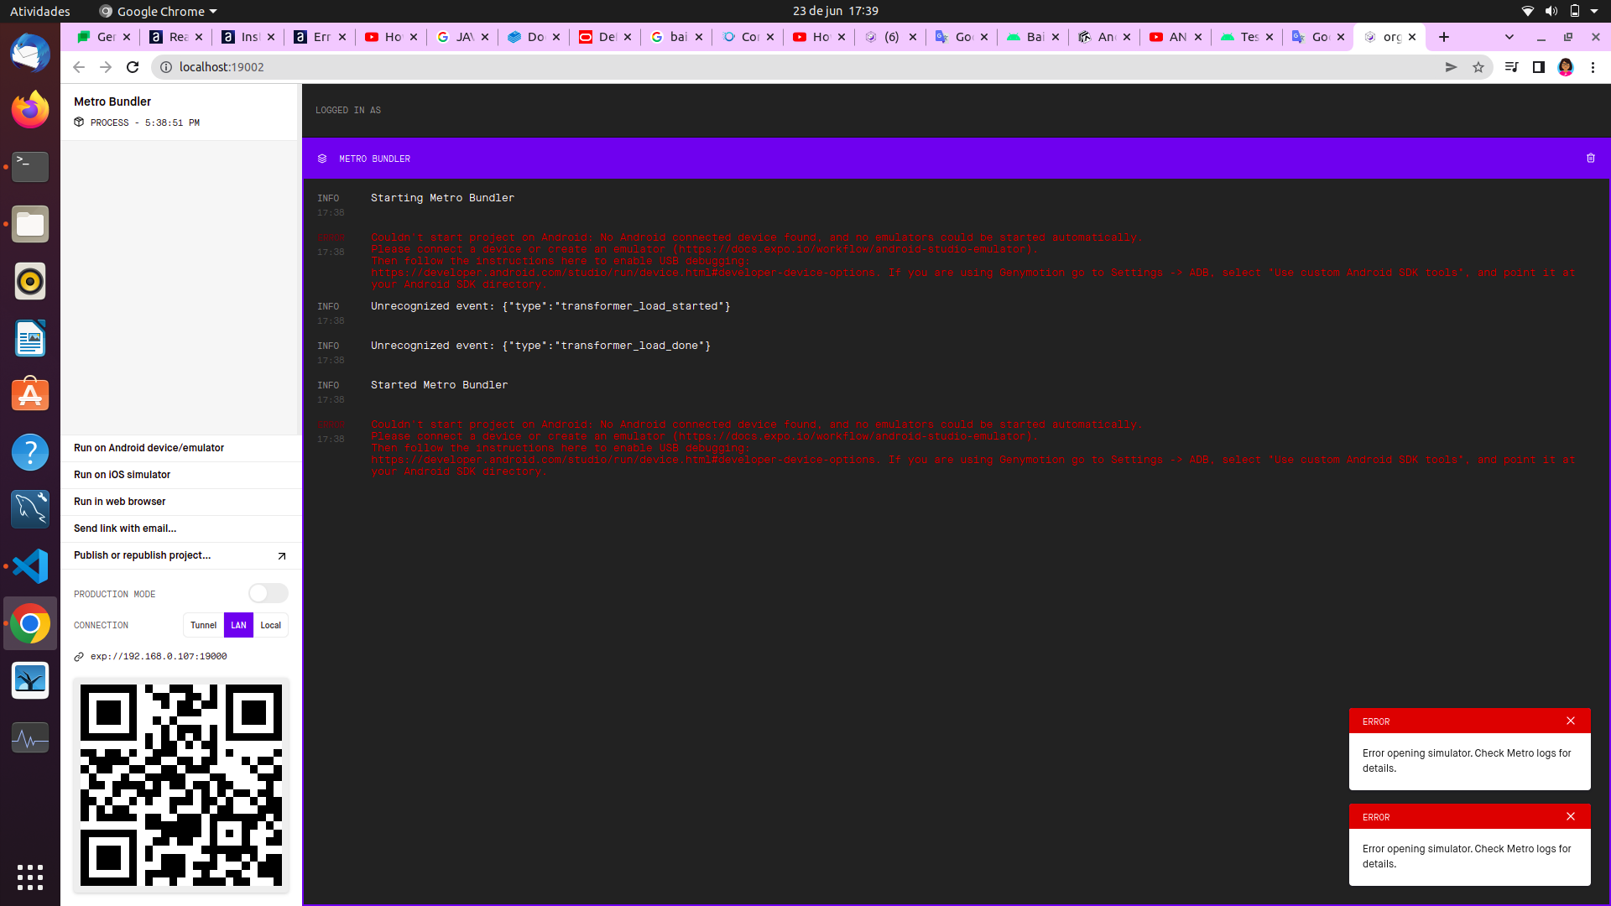Screen dimensions: 1611x906
Task: Open the tab search dropdown chevron
Action: click(1509, 37)
